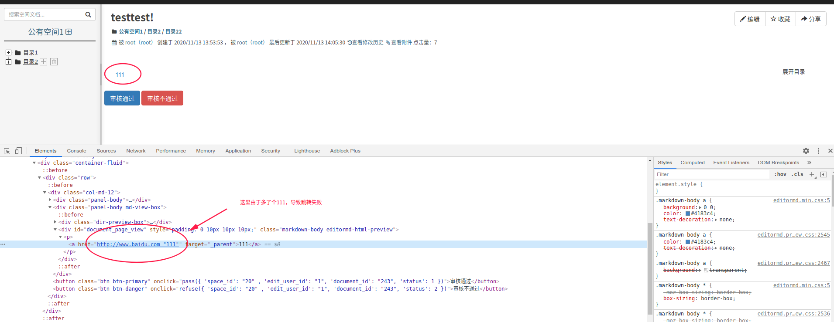Open 查看附件 attachments link
Image resolution: width=834 pixels, height=322 pixels.
pos(399,43)
